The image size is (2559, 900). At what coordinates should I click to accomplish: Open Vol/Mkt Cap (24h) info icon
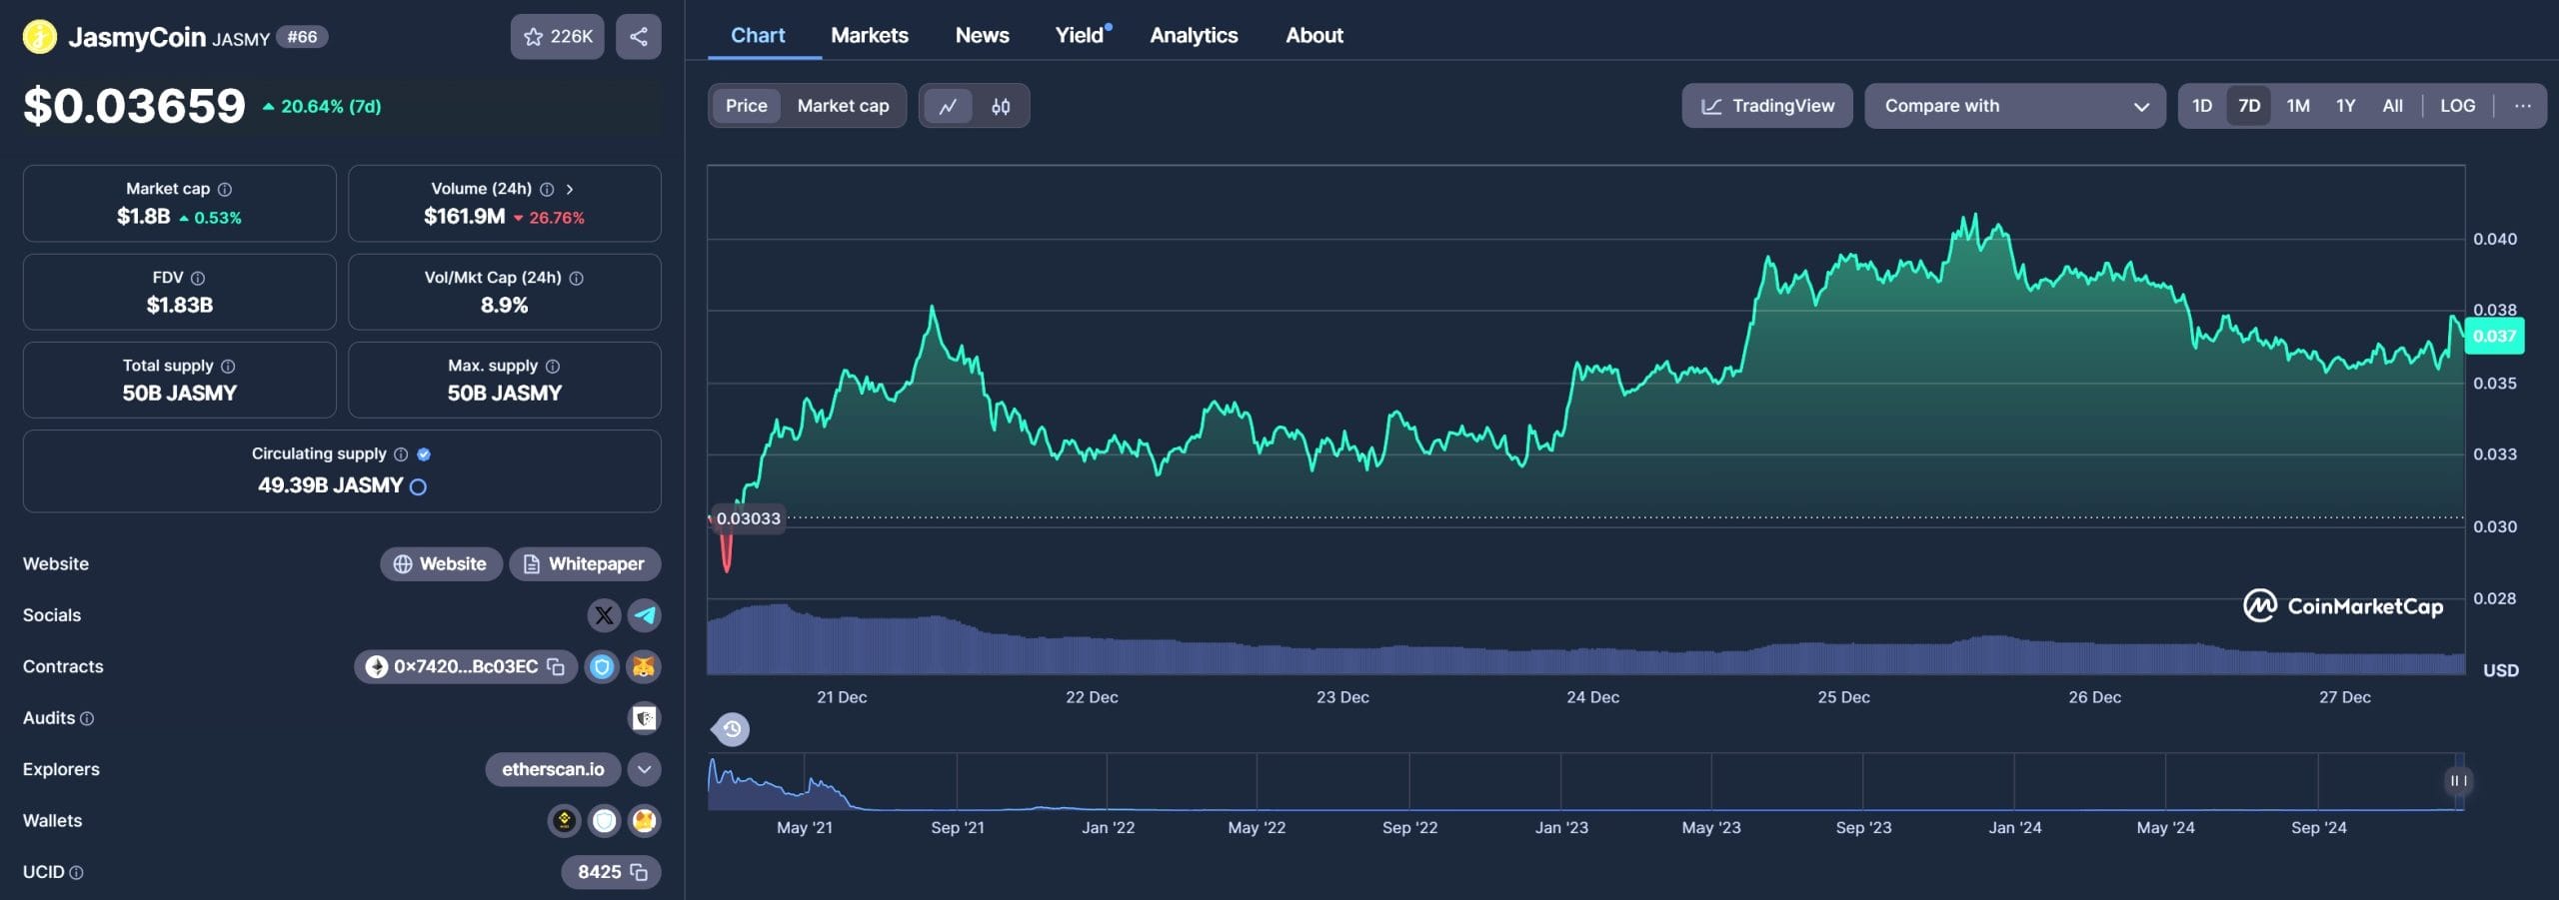(x=576, y=278)
